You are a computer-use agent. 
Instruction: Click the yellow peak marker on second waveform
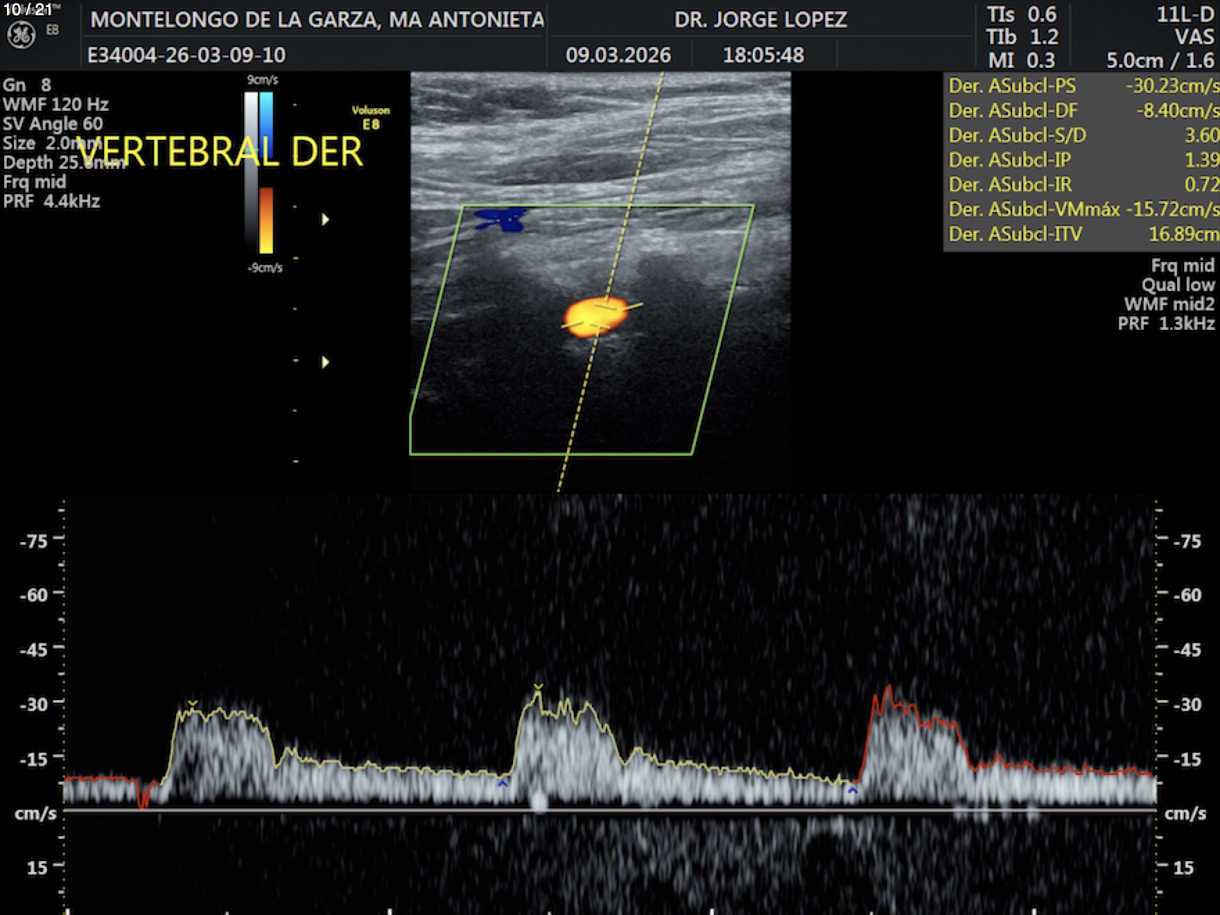(538, 688)
